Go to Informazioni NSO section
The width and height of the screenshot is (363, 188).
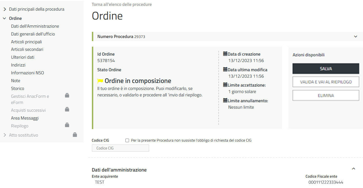coord(27,73)
